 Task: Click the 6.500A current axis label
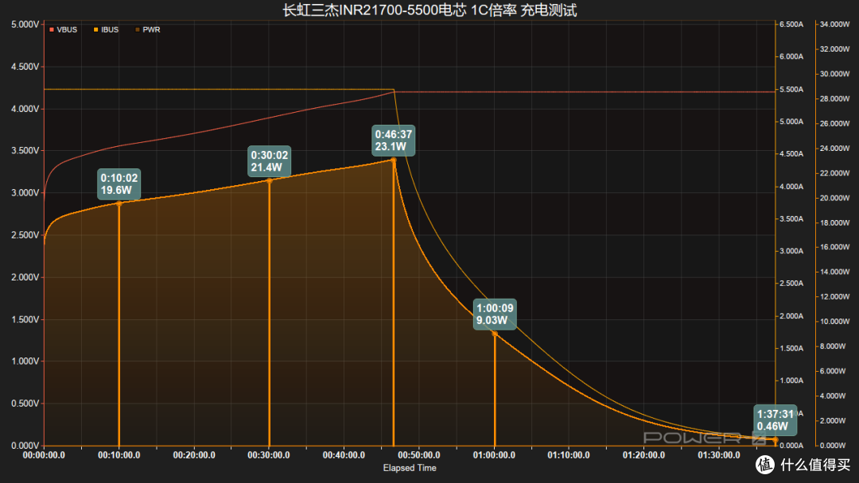791,25
